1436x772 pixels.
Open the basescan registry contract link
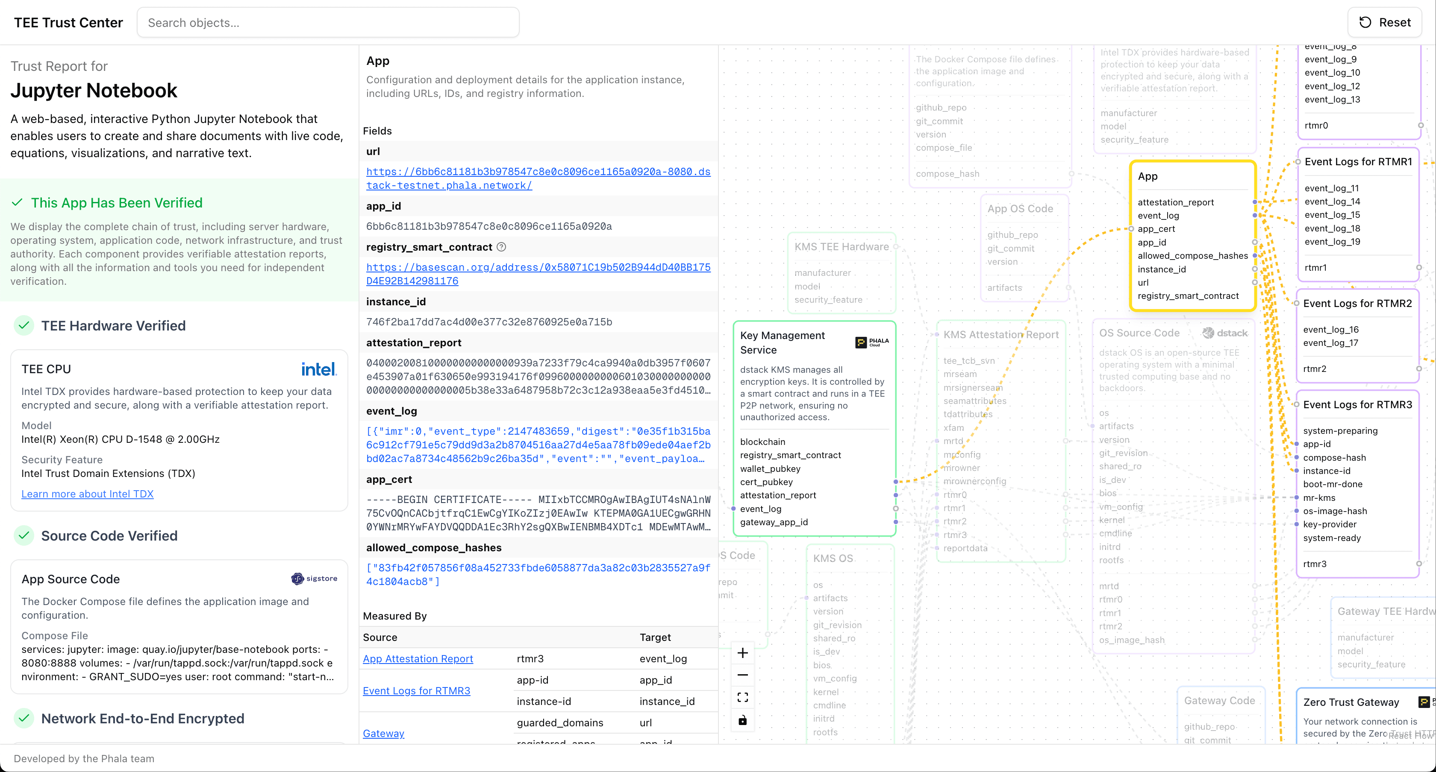point(537,274)
